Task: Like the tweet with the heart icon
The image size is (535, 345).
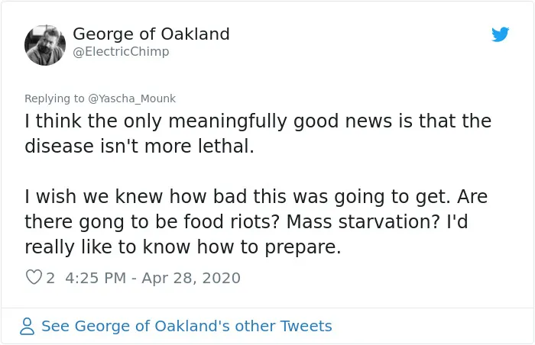Action: 34,277
